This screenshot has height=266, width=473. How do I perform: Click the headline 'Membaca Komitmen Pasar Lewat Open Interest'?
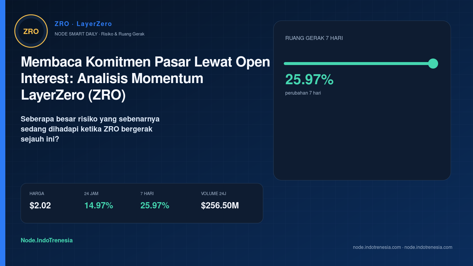tap(145, 70)
